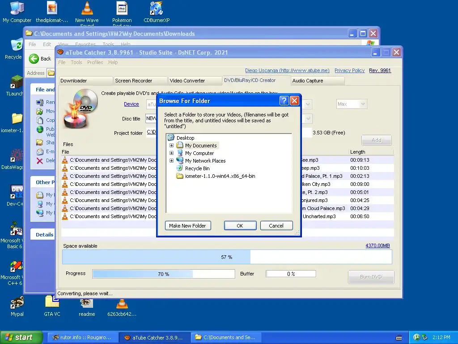Click Back arrow in Downloads window

tap(34, 59)
